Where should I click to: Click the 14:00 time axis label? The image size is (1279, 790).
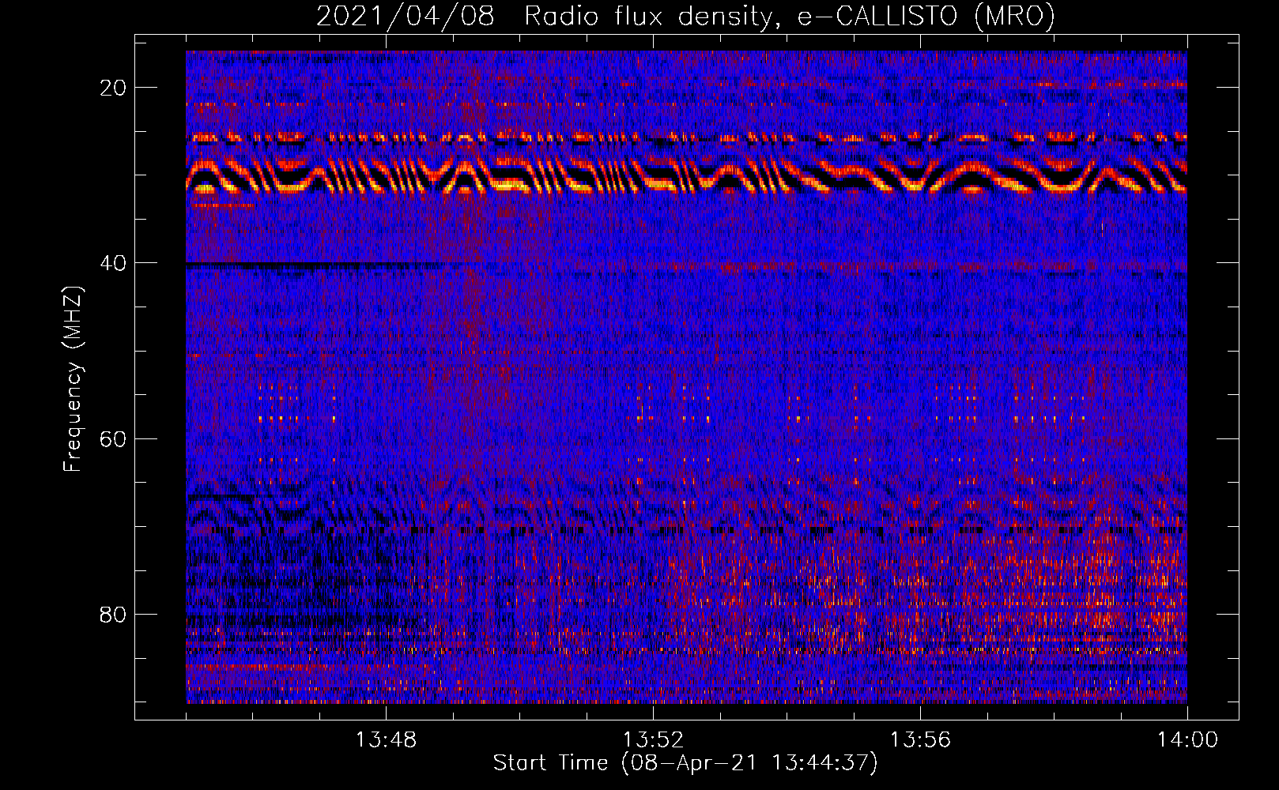tap(1187, 740)
